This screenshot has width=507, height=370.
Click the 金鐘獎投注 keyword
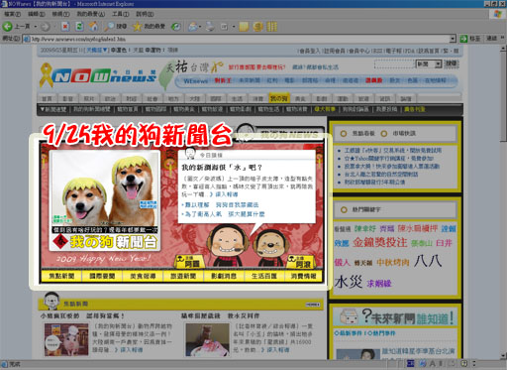click(x=379, y=242)
